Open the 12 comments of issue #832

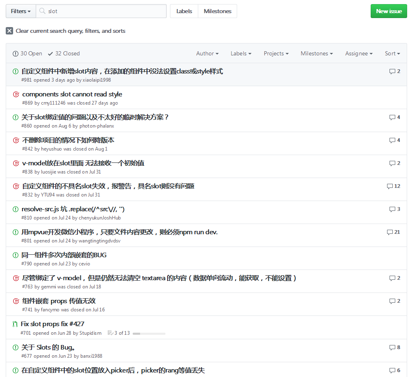coord(394,186)
